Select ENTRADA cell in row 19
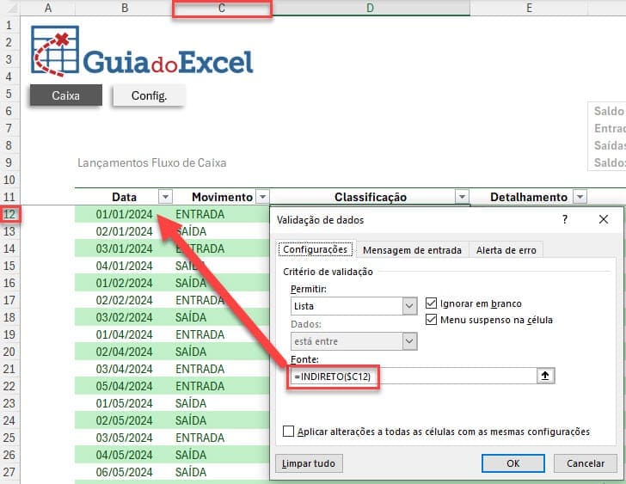 click(x=222, y=334)
